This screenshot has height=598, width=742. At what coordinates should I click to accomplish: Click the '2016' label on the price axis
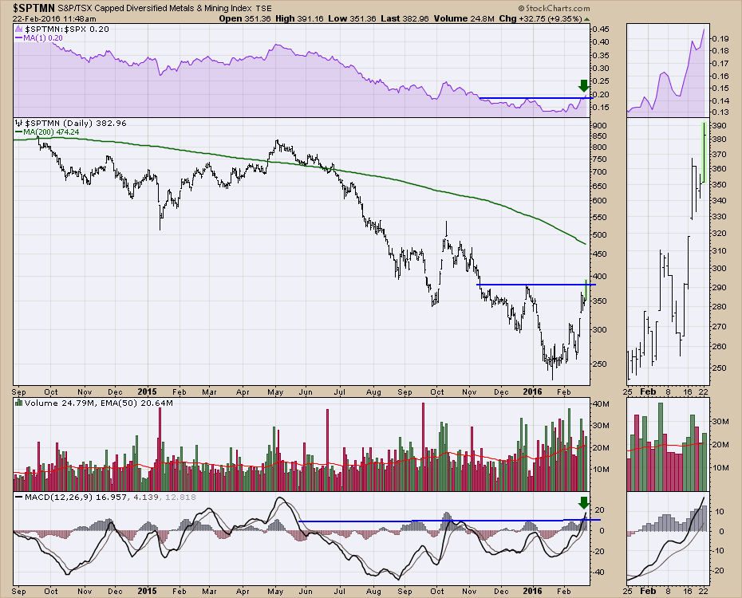tap(532, 392)
